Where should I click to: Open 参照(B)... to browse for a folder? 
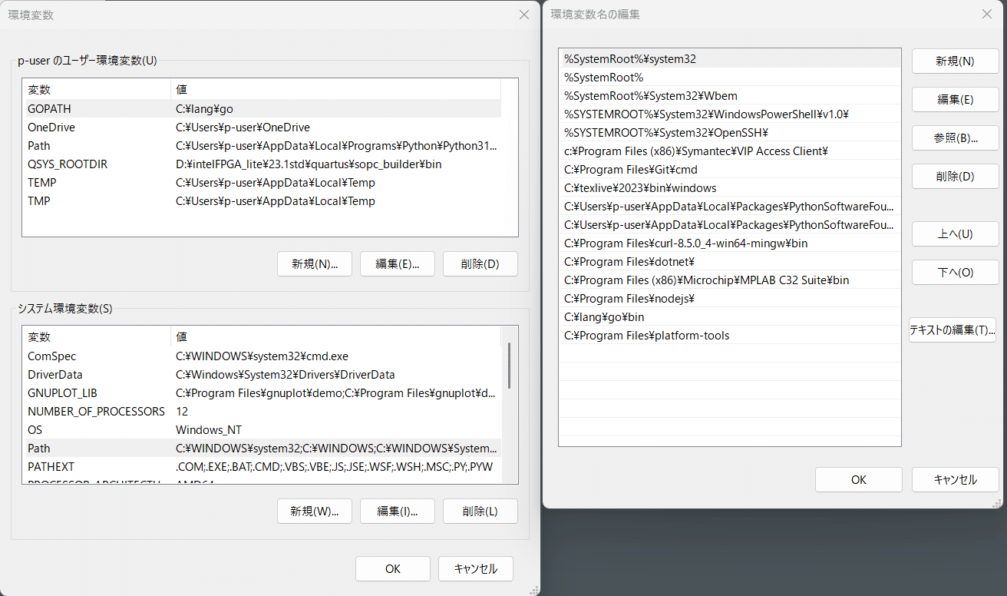pos(955,138)
